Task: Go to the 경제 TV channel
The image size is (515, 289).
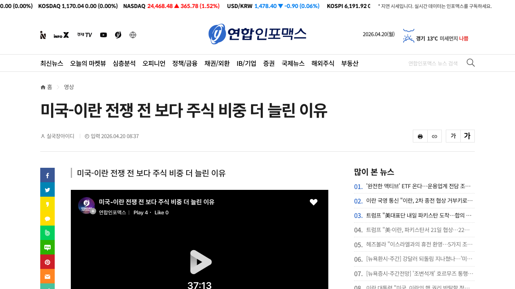Action: pos(84,35)
